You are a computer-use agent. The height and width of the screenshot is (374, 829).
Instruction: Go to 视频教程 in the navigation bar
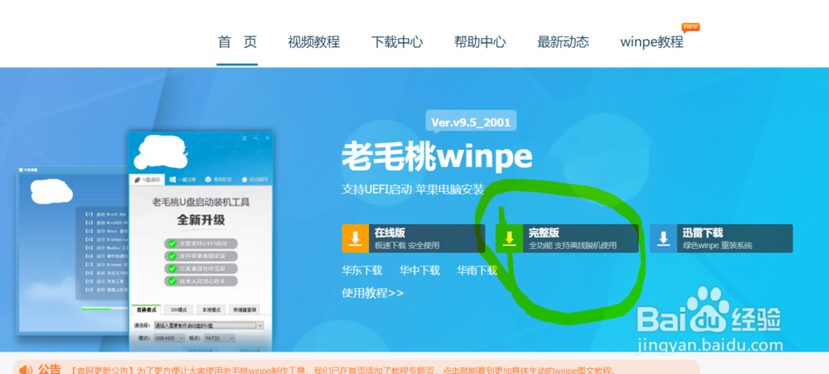click(x=314, y=42)
